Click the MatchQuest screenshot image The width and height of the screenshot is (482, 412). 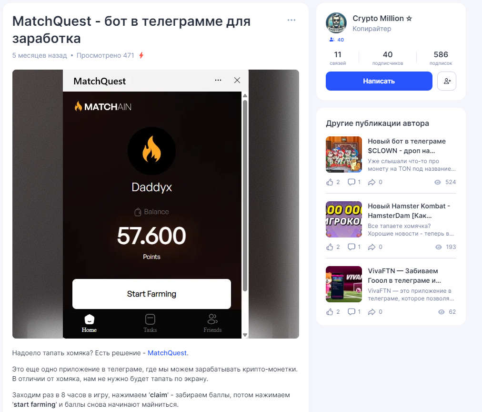156,204
